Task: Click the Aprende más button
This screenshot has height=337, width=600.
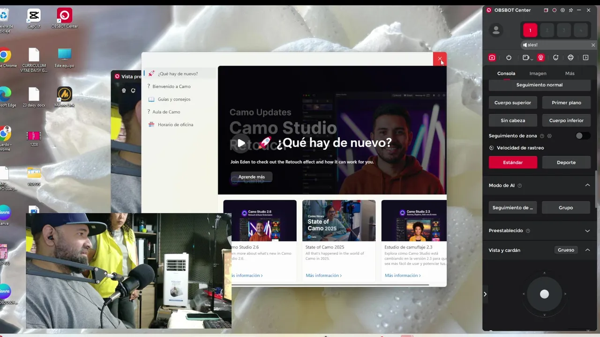Action: 251,177
